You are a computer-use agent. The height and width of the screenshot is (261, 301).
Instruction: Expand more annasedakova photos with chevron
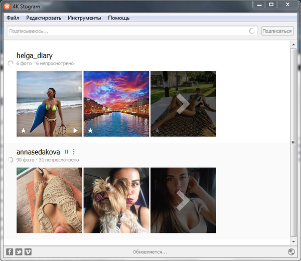point(183,200)
